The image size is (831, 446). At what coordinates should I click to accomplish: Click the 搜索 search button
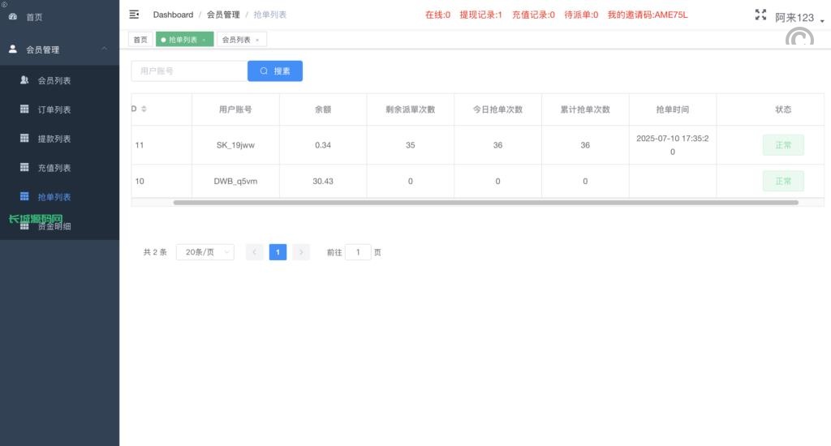(x=274, y=71)
